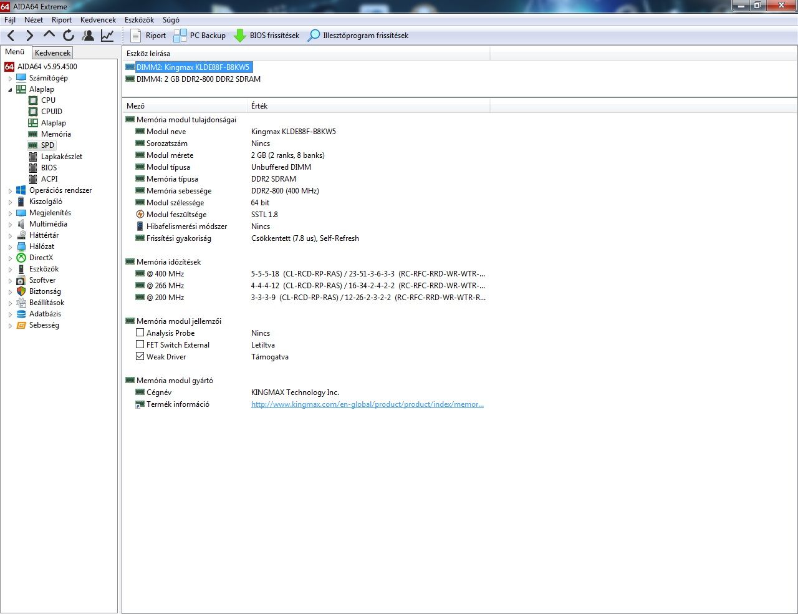Toggle the FET Switch External checkbox
The image size is (798, 614).
(x=140, y=344)
